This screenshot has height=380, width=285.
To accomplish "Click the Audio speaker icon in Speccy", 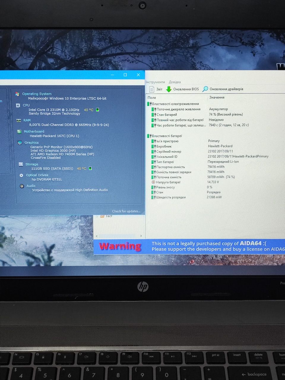I will click(x=22, y=186).
